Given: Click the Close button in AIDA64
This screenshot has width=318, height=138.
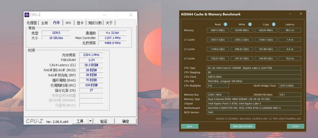Looking at the screenshot, I should (295, 126).
